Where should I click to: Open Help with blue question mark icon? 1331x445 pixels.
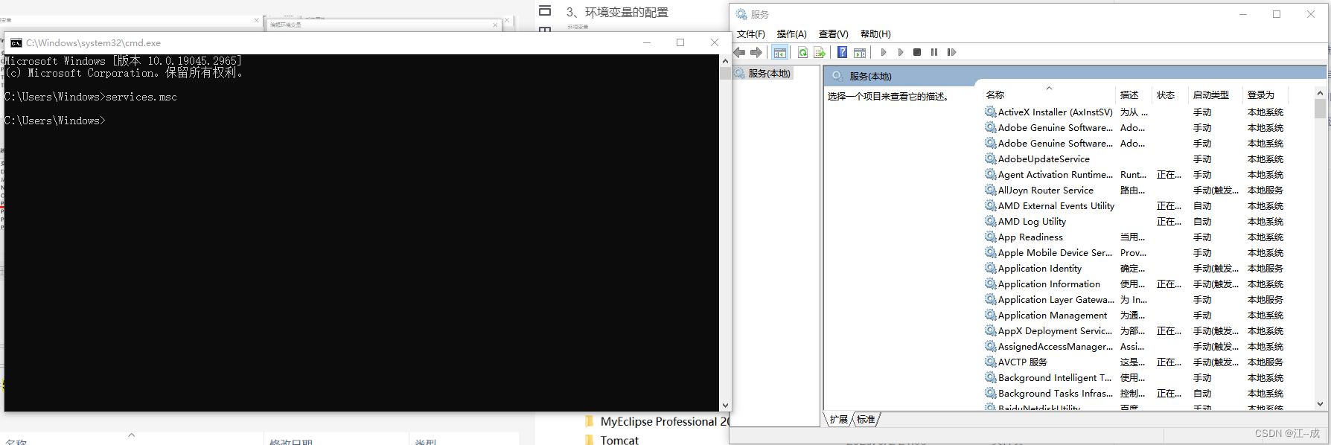click(842, 52)
